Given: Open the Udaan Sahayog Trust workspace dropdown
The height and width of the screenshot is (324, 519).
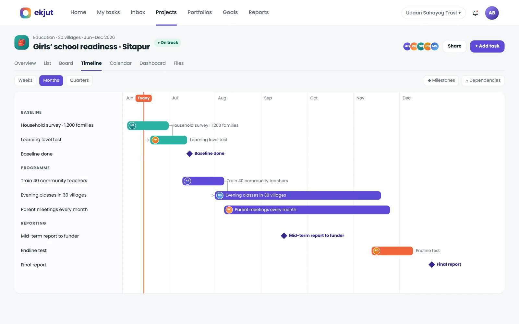Looking at the screenshot, I should (433, 13).
